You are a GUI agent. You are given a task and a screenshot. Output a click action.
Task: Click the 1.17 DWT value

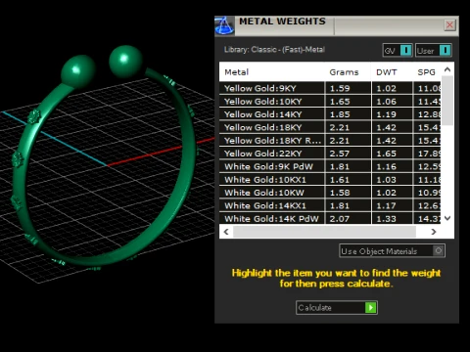click(x=387, y=205)
